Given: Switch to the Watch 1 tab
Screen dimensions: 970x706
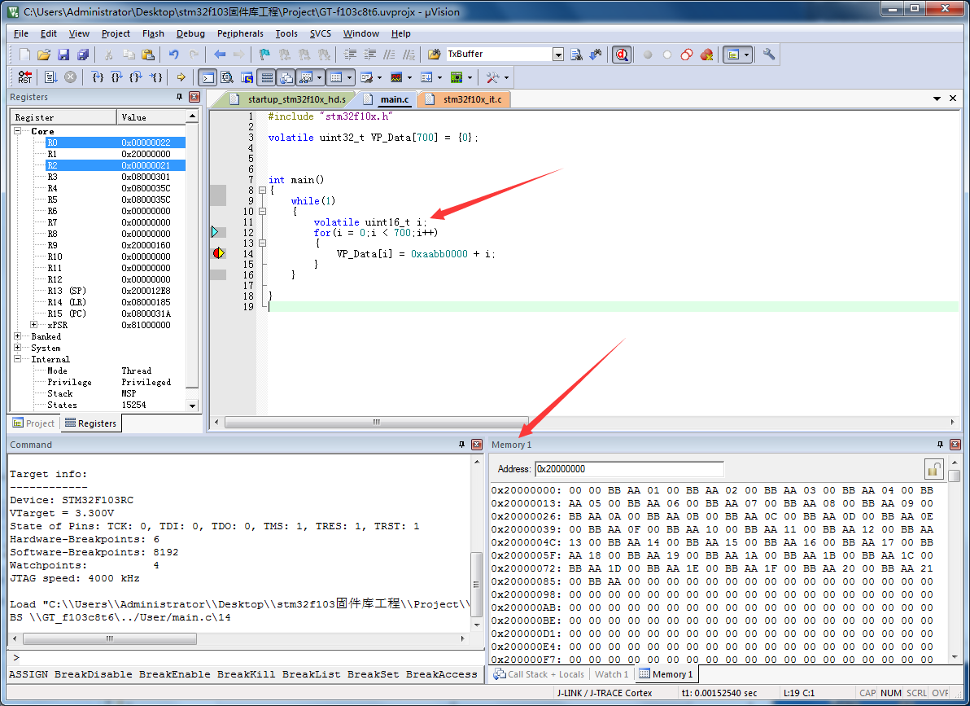Looking at the screenshot, I should click(610, 674).
